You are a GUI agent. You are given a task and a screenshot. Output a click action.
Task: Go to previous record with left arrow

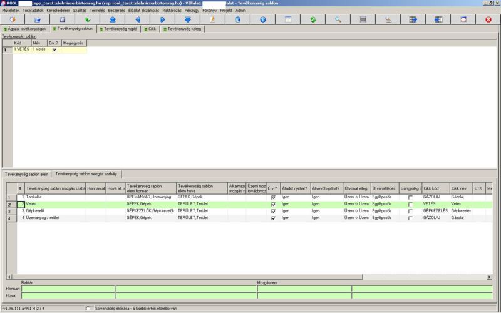click(x=137, y=19)
